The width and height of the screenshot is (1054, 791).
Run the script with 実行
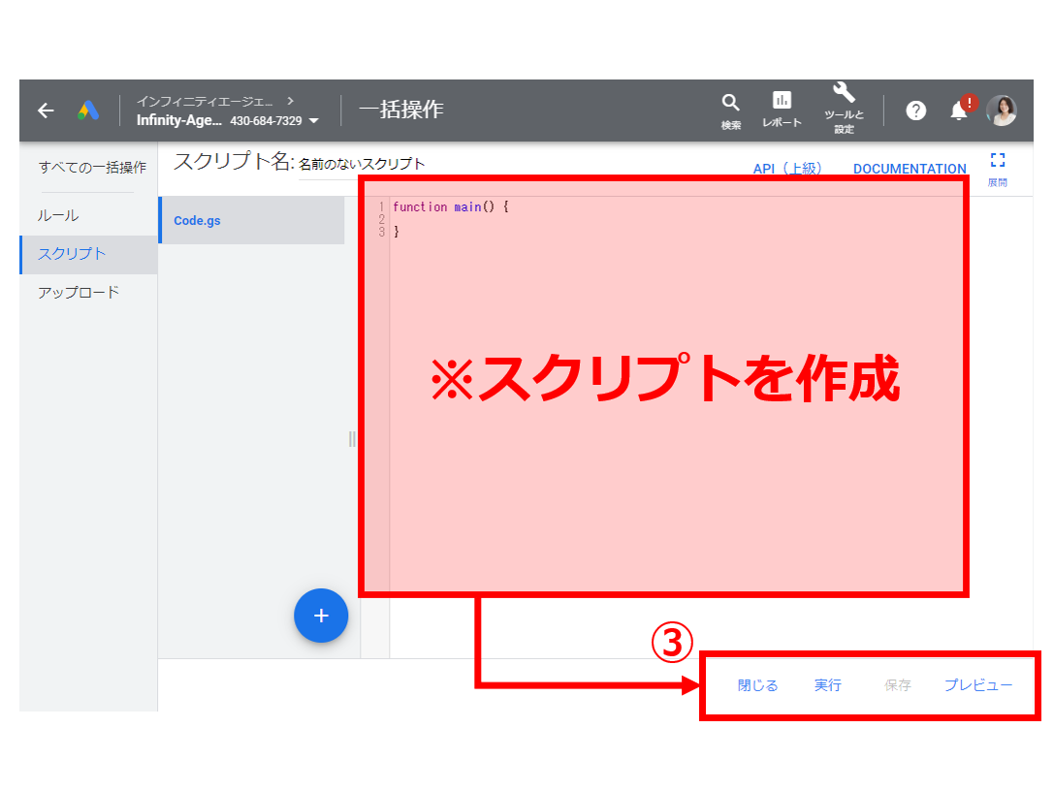(828, 684)
